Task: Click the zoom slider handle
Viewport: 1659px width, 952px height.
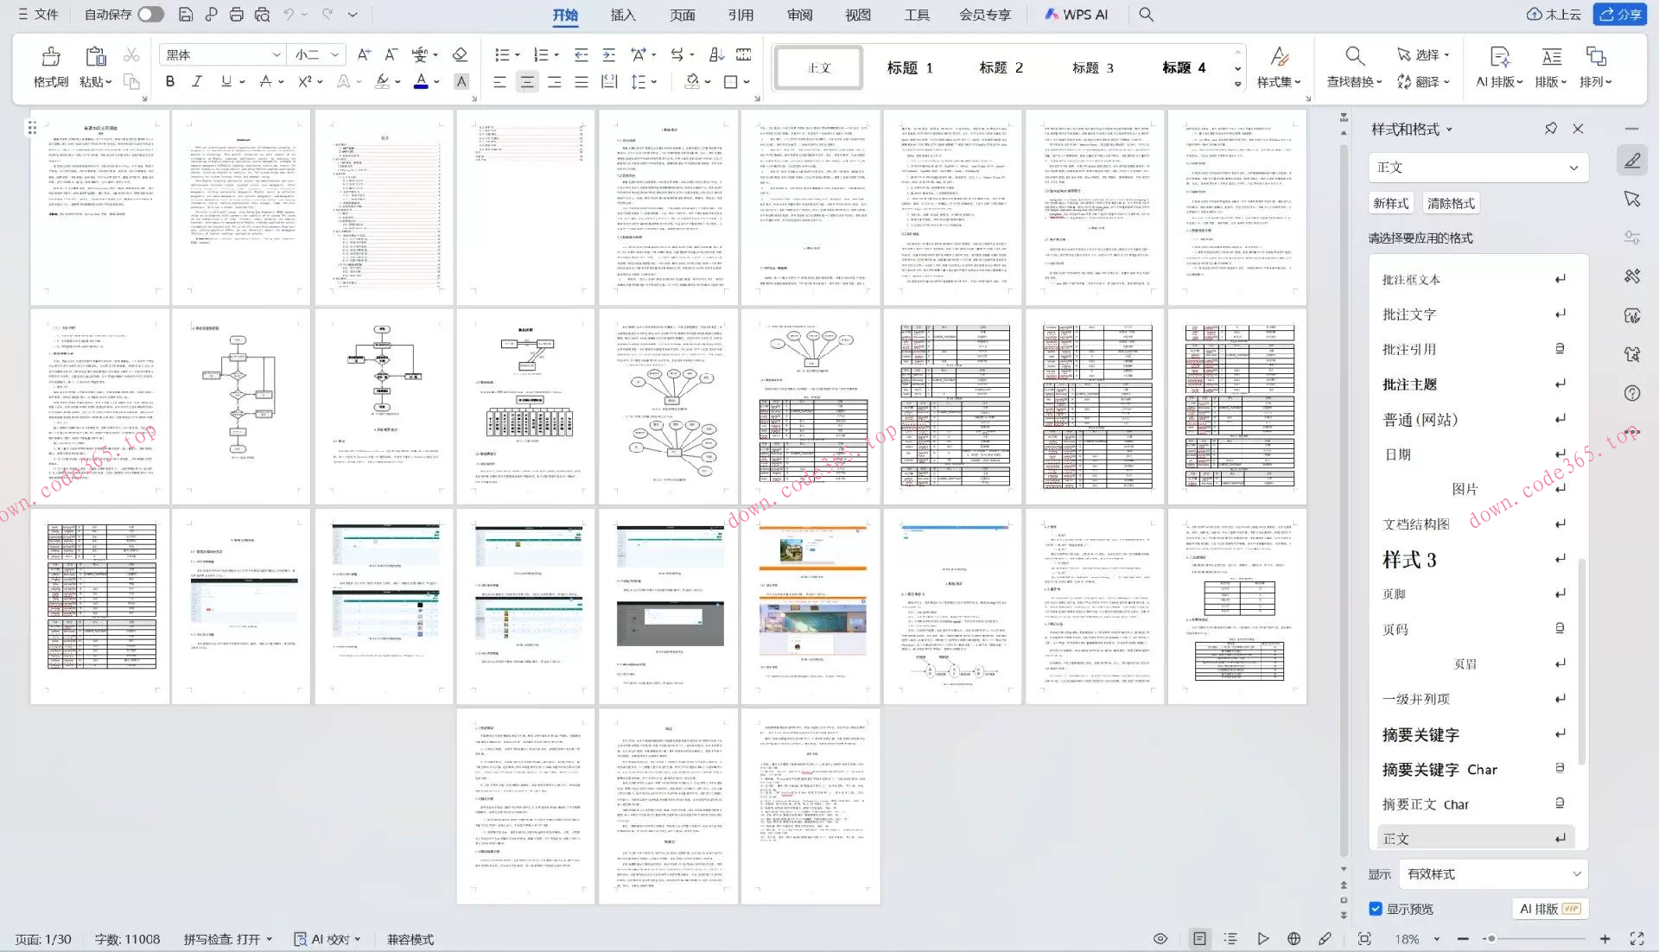Action: click(1491, 939)
